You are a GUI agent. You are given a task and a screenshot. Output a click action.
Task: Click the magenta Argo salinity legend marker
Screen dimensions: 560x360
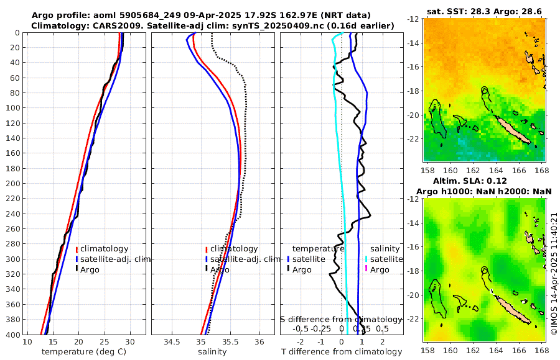366,269
